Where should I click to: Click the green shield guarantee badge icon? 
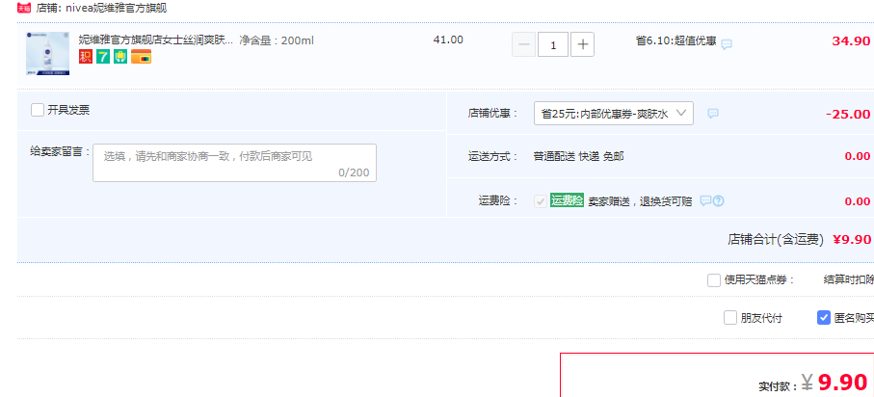pyautogui.click(x=120, y=56)
